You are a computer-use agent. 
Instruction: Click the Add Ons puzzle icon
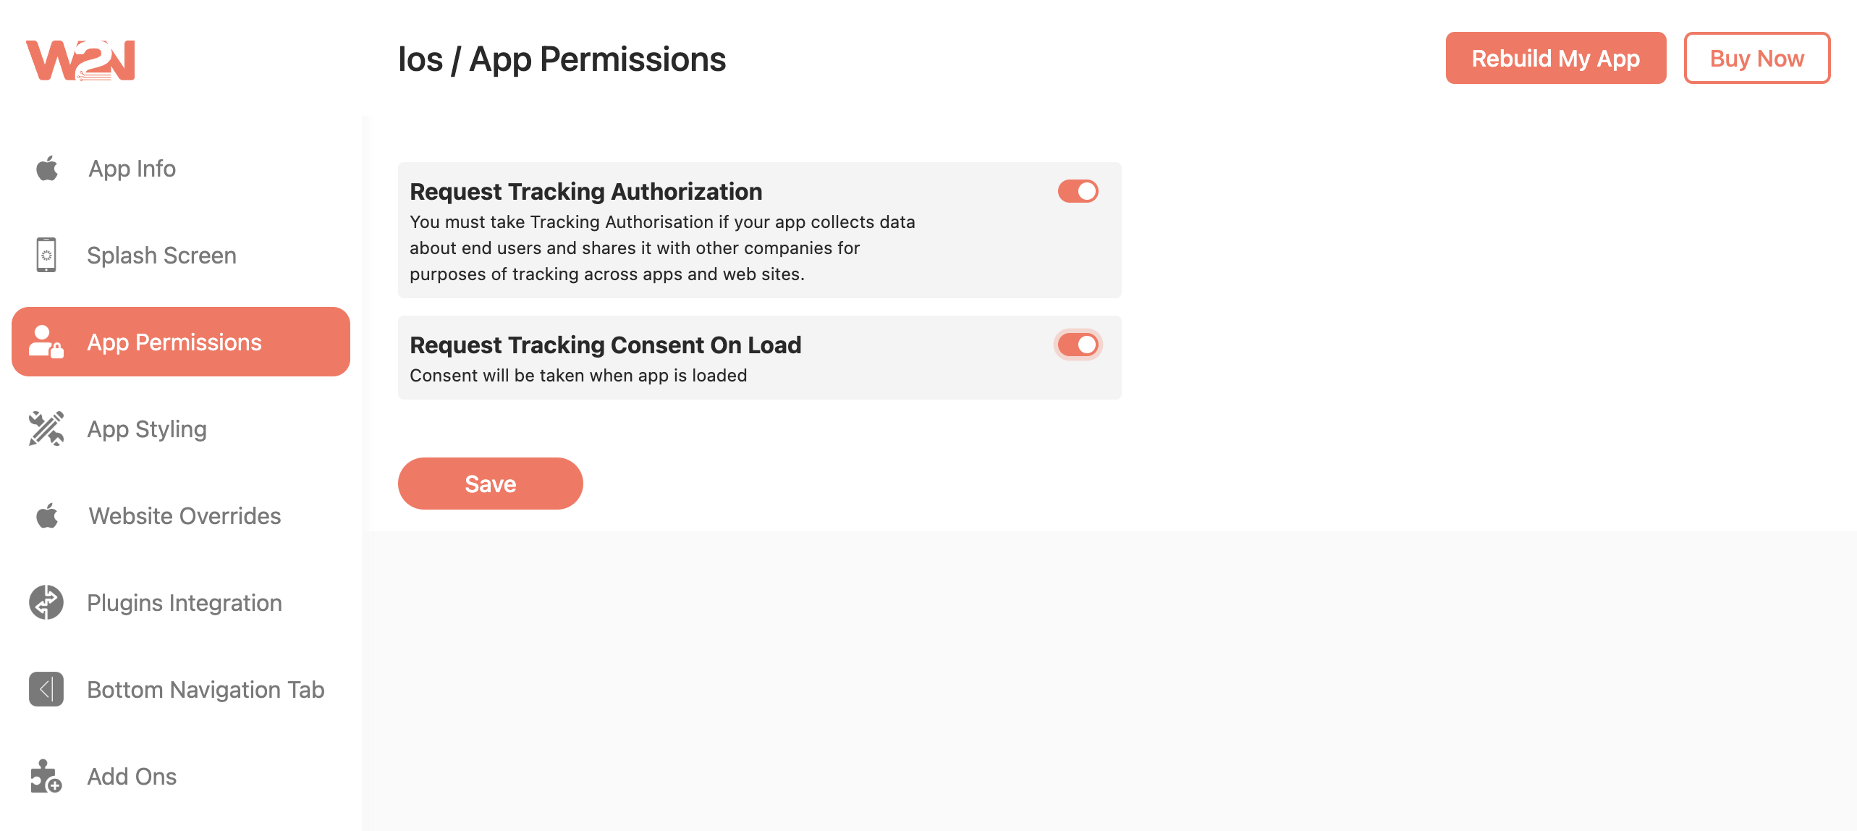(46, 776)
